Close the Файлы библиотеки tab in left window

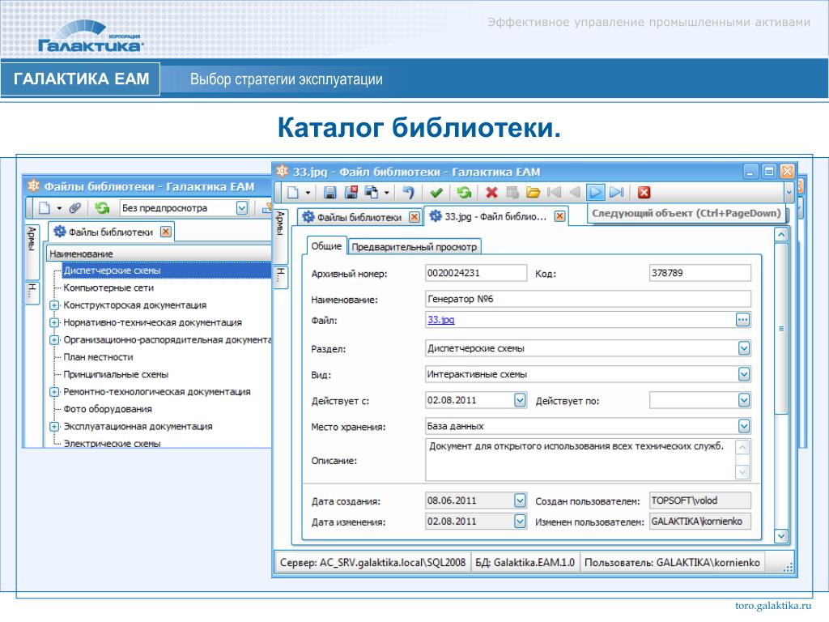click(x=166, y=232)
